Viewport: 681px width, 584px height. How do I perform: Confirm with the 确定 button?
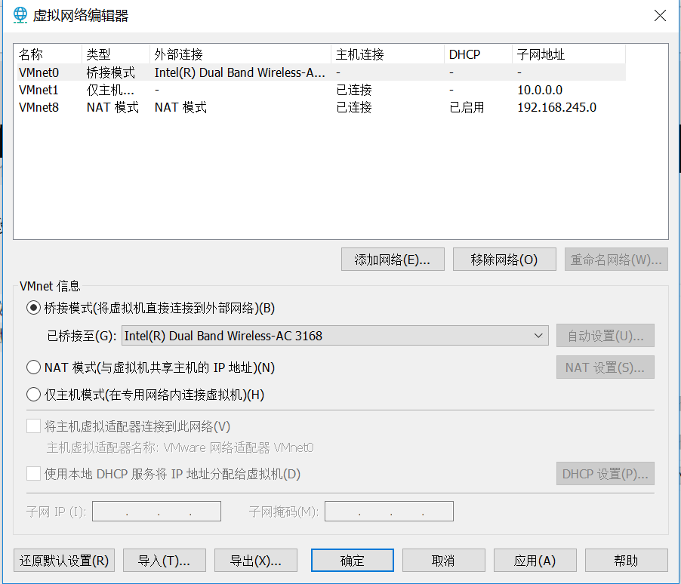pyautogui.click(x=353, y=561)
